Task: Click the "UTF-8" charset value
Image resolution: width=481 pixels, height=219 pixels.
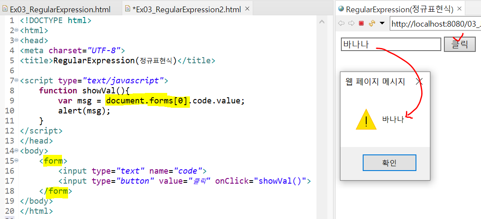Action: tap(104, 50)
